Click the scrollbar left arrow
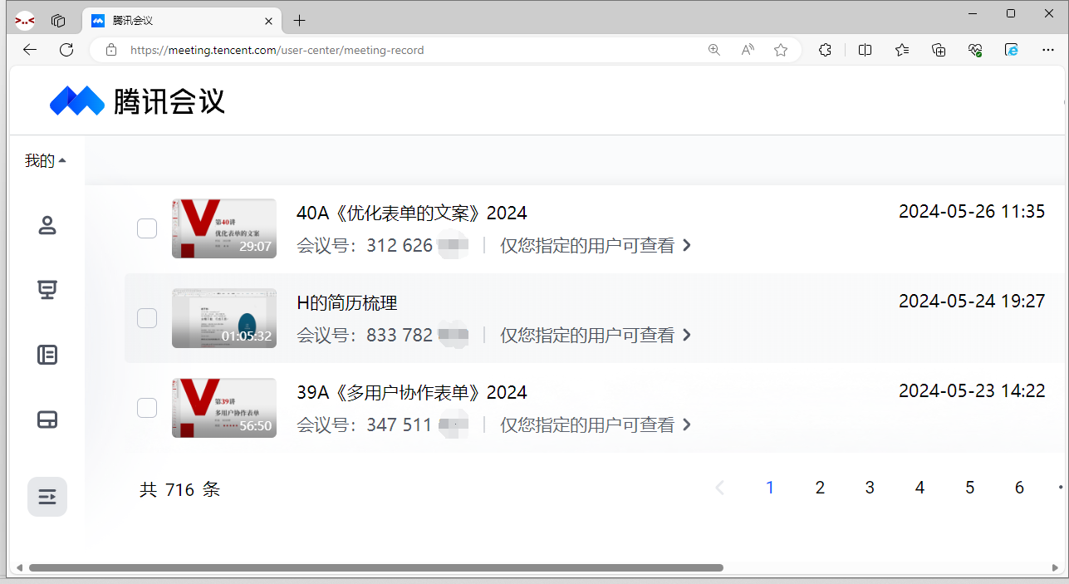 pyautogui.click(x=18, y=568)
